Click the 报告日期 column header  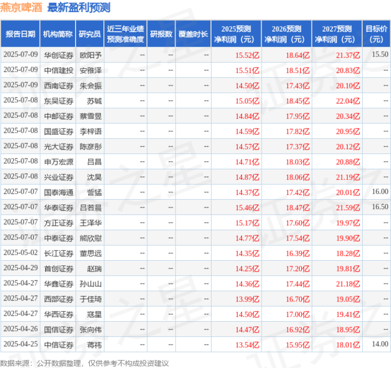coord(20,34)
